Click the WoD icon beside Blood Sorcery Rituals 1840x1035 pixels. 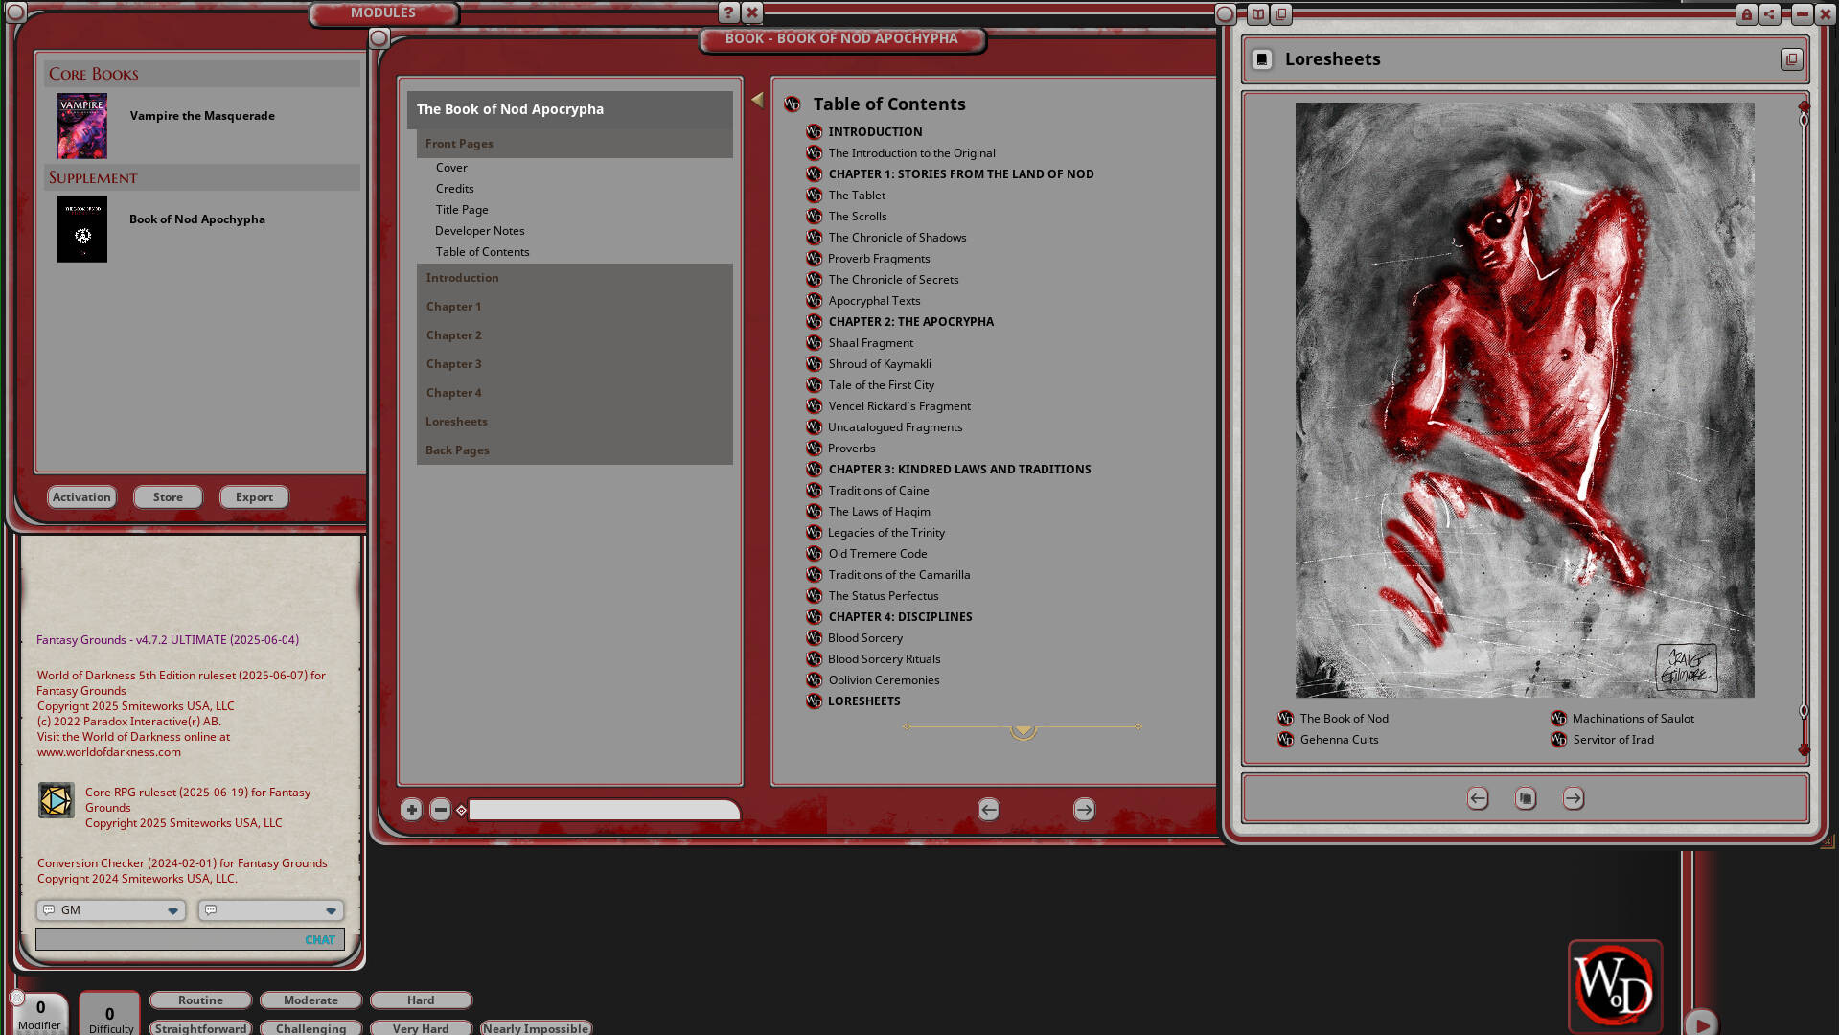pyautogui.click(x=814, y=658)
